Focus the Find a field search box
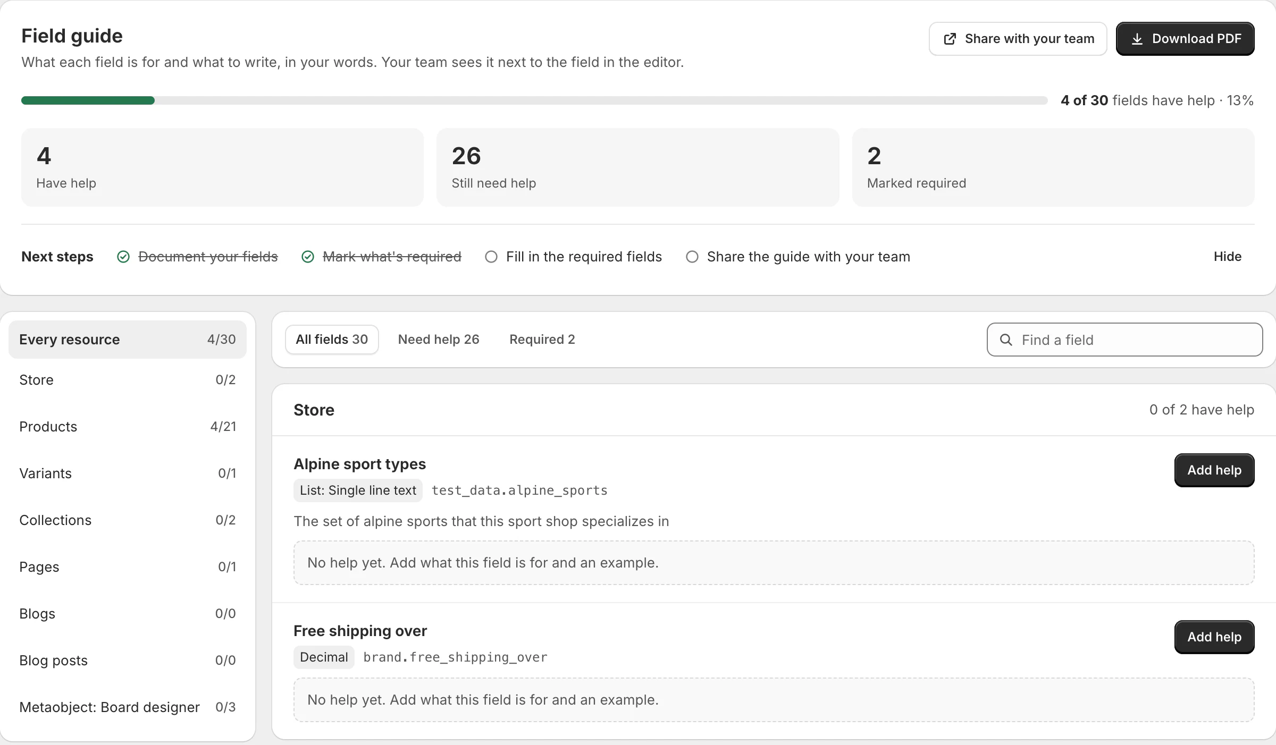 point(1124,340)
